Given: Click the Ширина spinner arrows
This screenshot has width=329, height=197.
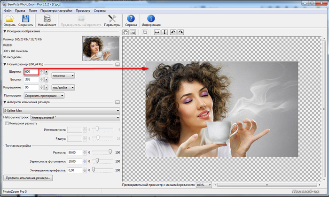Looking at the screenshot, I should (41, 72).
